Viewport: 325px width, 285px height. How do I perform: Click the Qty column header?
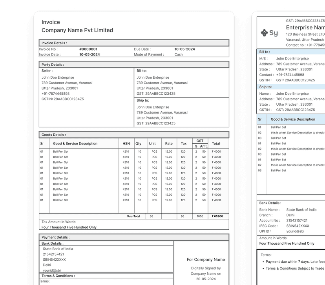point(138,143)
